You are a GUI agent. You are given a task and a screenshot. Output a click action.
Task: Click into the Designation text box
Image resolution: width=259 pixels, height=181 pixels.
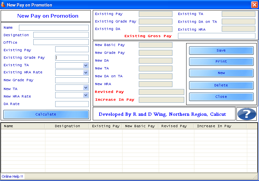61,35
